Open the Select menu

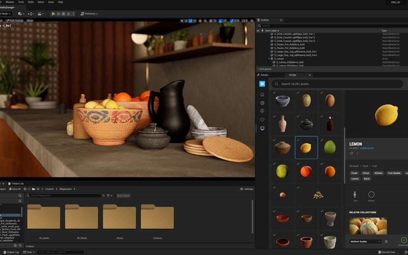(41, 2)
